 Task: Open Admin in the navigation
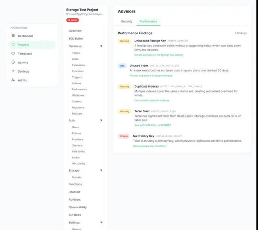pos(32,80)
